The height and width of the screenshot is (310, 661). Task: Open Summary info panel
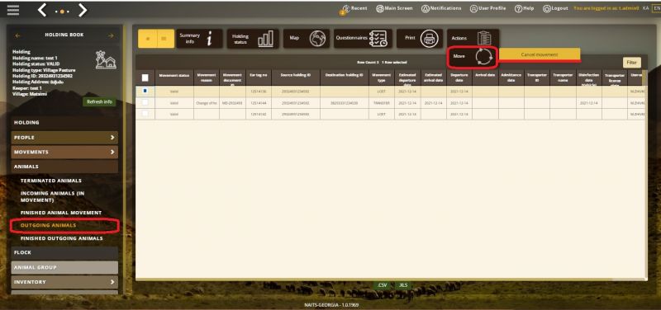199,39
